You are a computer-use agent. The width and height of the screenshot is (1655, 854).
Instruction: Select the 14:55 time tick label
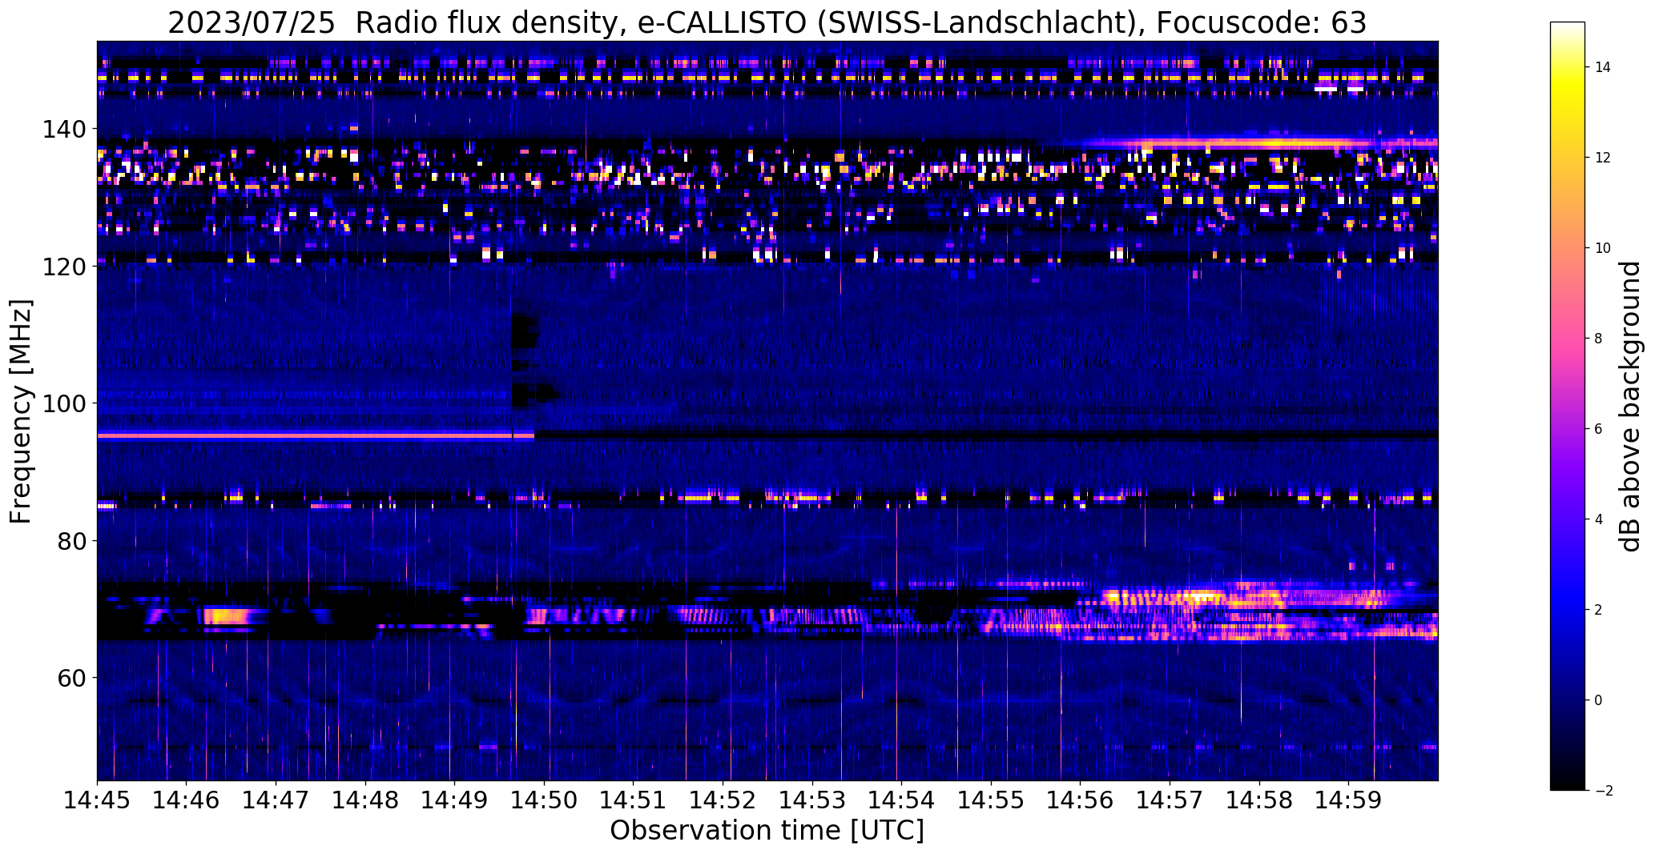point(992,800)
